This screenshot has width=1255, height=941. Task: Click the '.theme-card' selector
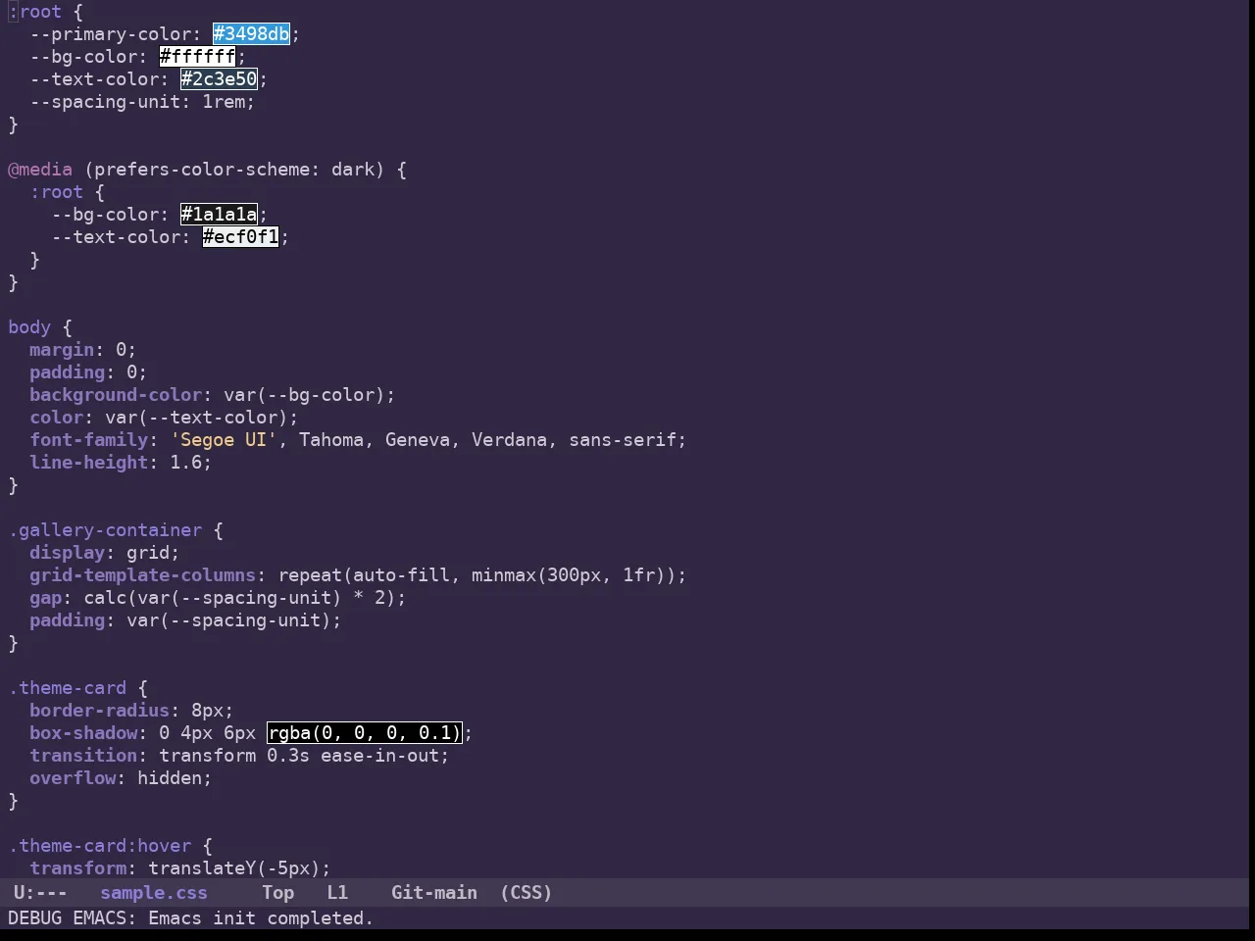click(67, 687)
